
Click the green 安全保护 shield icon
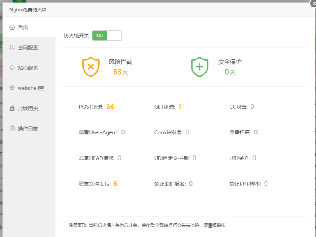[200, 66]
